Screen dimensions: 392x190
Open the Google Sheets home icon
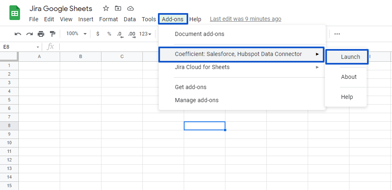pyautogui.click(x=14, y=13)
